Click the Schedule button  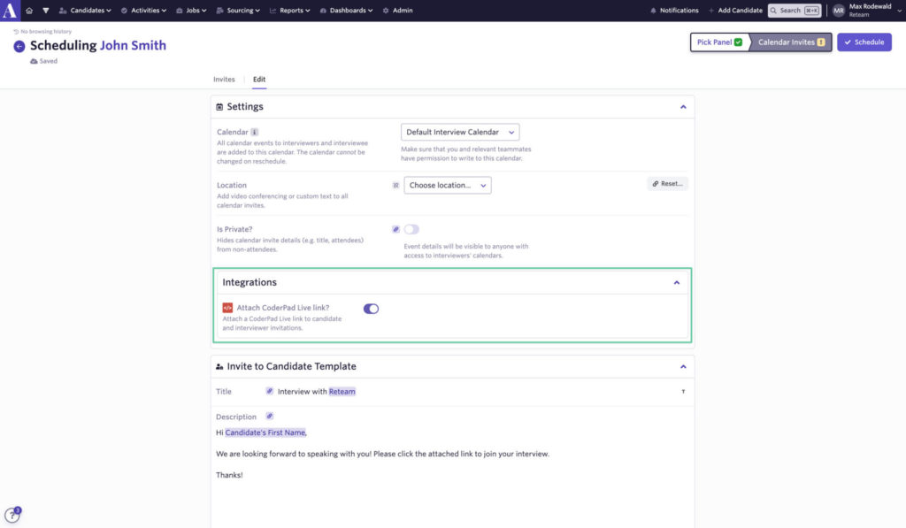tap(864, 42)
